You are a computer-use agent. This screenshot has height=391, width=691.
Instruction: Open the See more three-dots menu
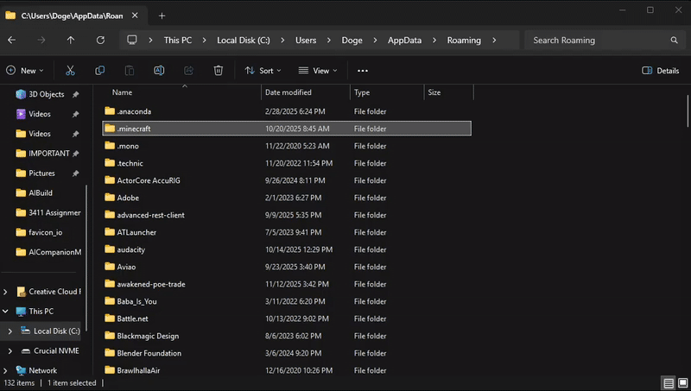[363, 71]
